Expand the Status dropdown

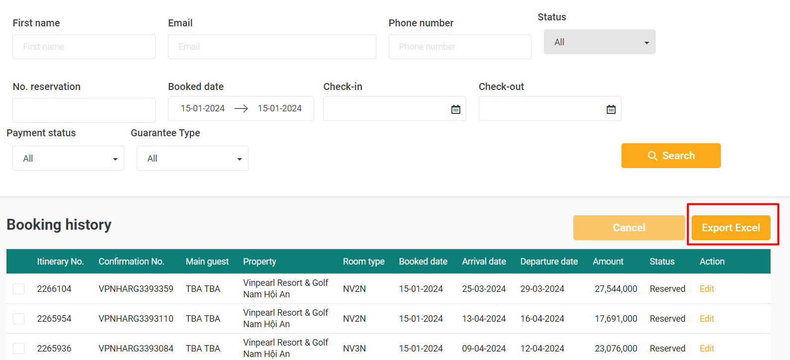[599, 42]
